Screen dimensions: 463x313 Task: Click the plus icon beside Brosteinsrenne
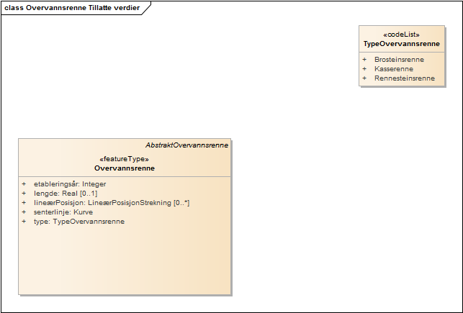[364, 59]
